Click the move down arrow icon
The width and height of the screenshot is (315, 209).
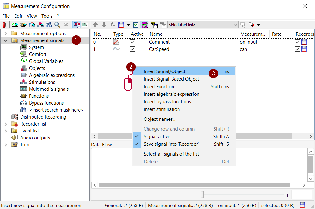coord(104,25)
